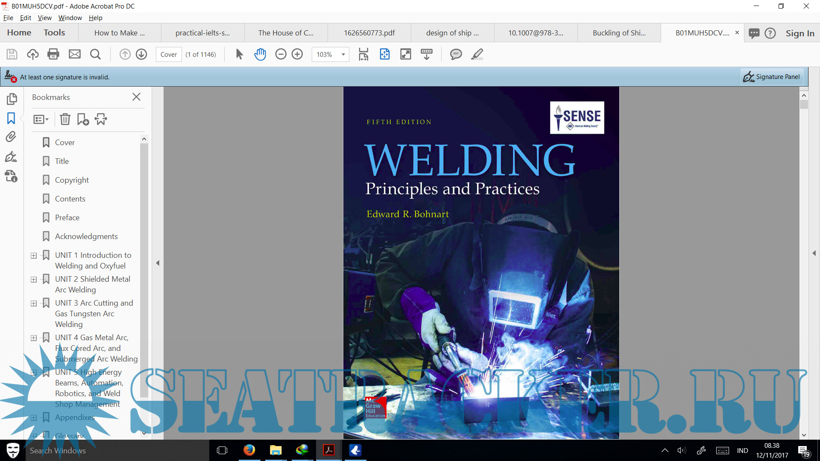
Task: Go to the next page arrow
Action: click(141, 54)
